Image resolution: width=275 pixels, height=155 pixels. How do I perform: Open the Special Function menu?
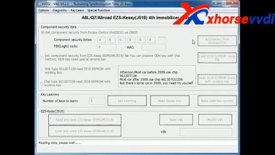(98, 10)
